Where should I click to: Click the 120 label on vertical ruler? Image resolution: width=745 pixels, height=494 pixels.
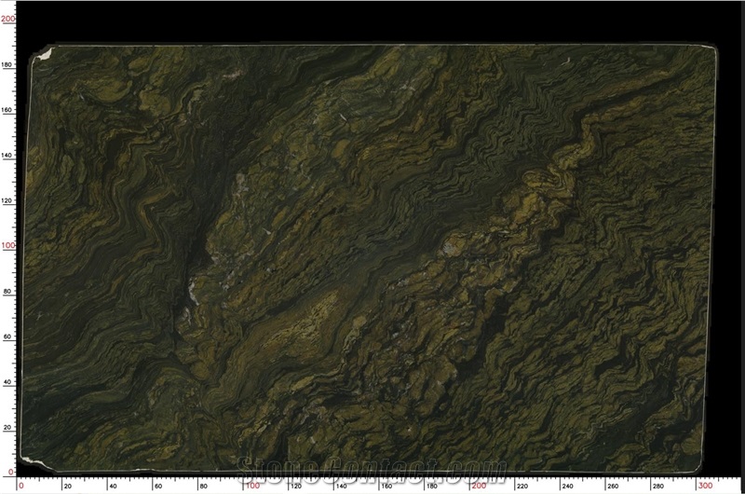click(7, 200)
